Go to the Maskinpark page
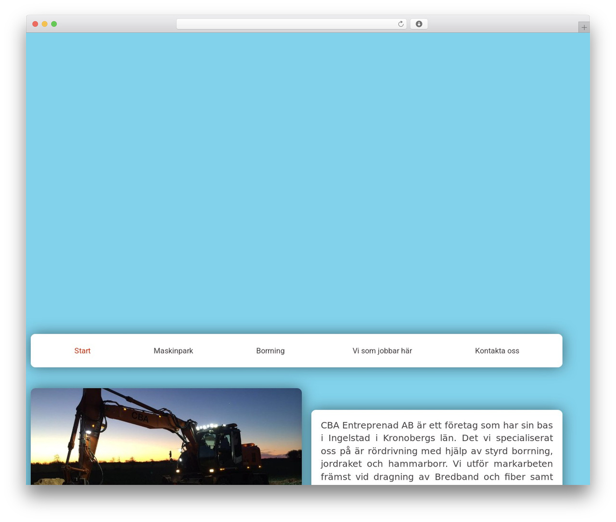Viewport: 616px width, 522px height. click(x=173, y=351)
